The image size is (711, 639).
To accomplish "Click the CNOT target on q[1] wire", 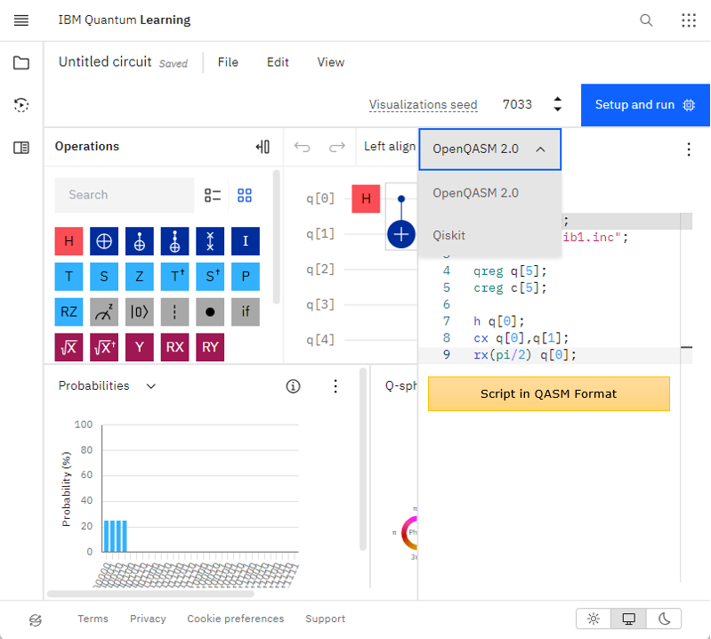I will pos(401,234).
